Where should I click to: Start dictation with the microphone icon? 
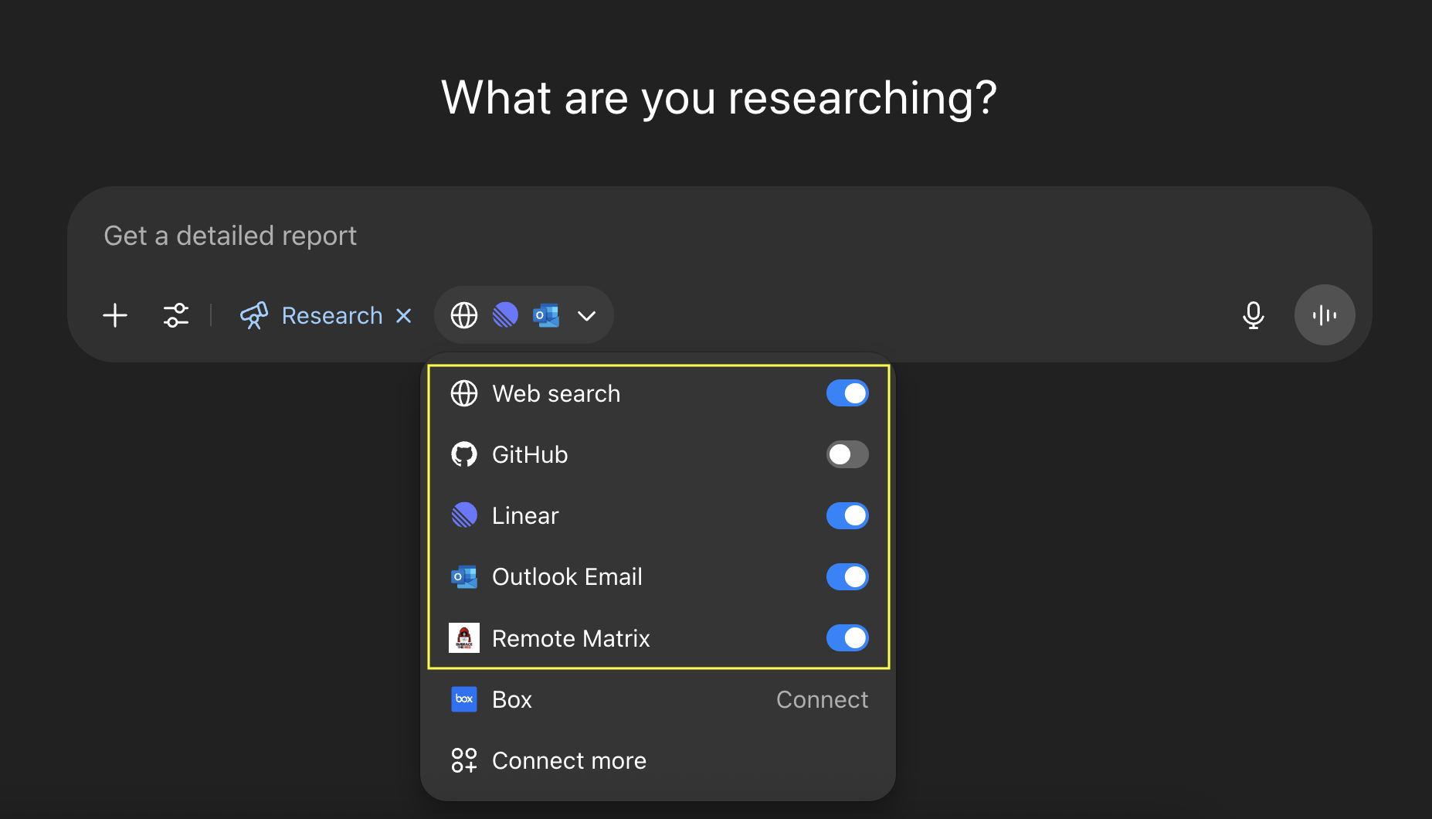pyautogui.click(x=1254, y=315)
